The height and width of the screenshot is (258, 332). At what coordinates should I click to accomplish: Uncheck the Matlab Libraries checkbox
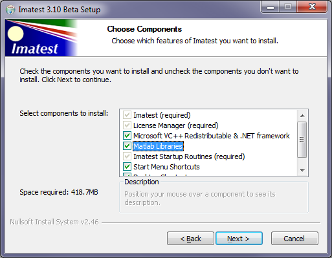(127, 146)
